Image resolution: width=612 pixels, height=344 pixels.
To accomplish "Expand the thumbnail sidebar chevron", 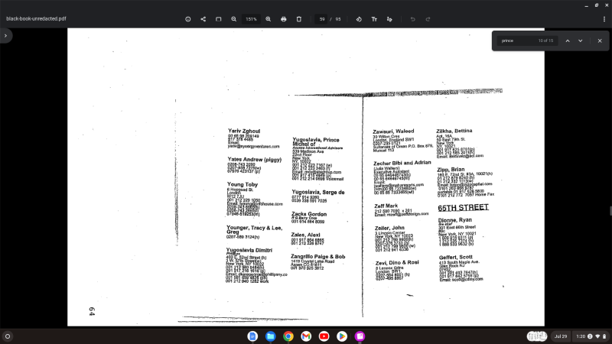I will (x=5, y=35).
